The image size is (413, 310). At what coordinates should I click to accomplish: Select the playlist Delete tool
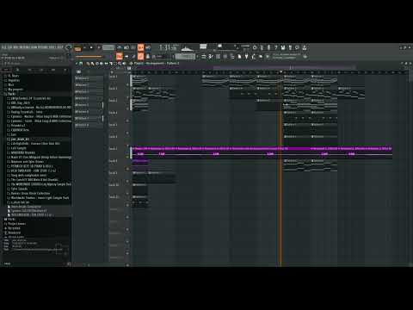(97, 64)
